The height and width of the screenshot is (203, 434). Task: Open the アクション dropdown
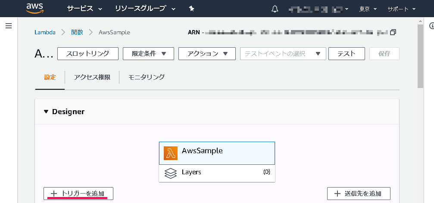[x=207, y=54]
